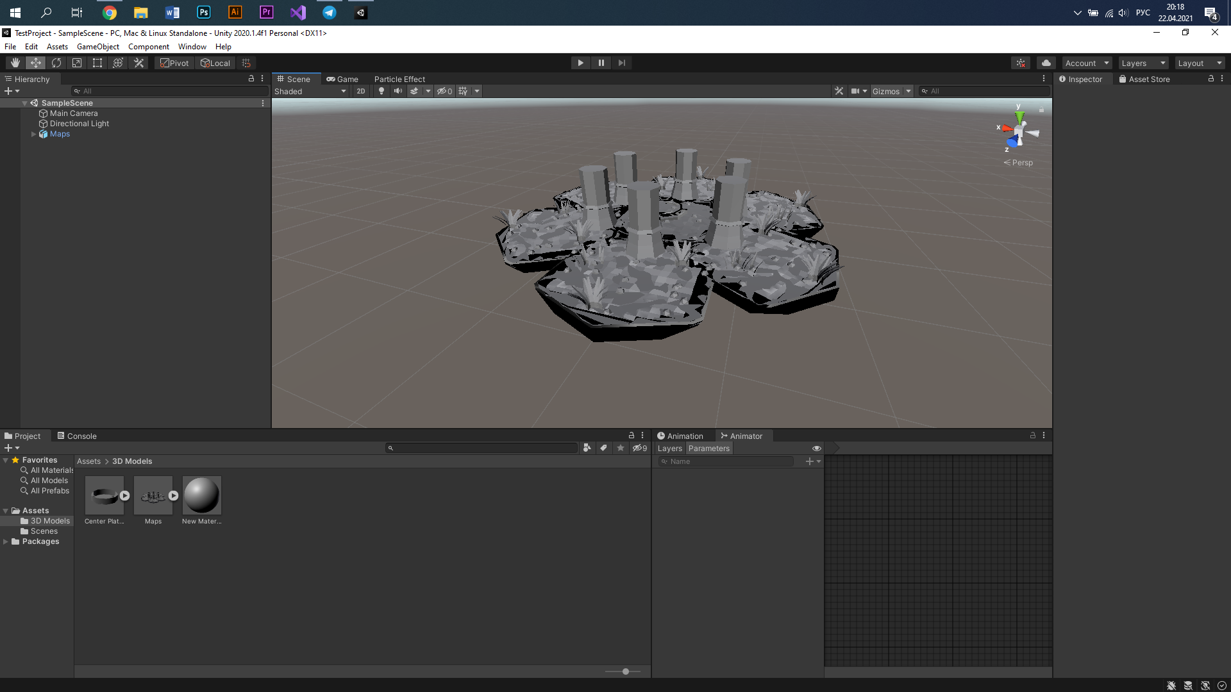Select the Hand tool
The width and height of the screenshot is (1231, 692).
[x=15, y=63]
